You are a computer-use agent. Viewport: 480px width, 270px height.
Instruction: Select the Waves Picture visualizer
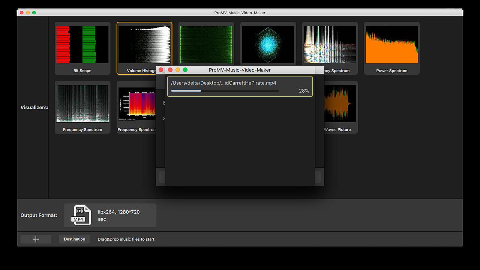[339, 104]
